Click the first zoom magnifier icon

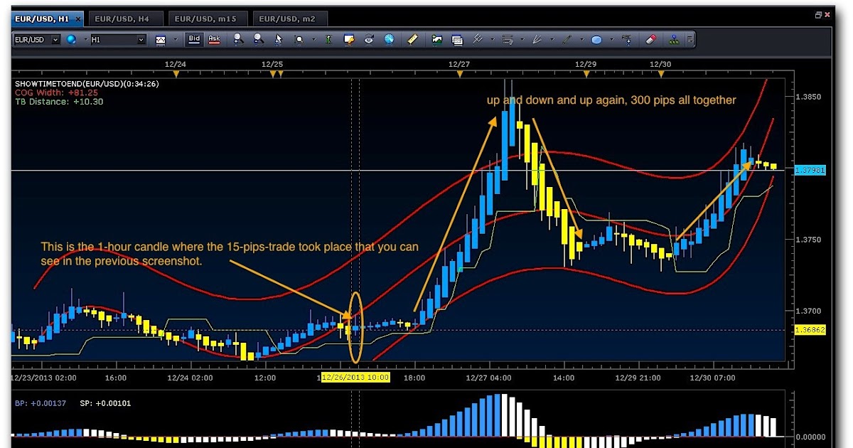click(239, 40)
